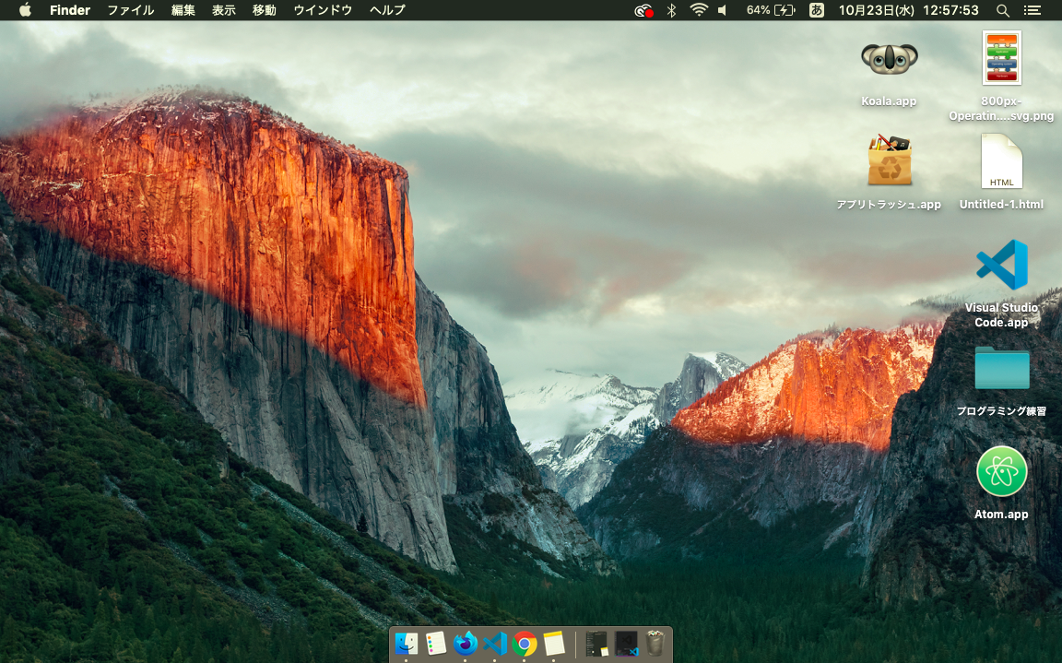
Task: Click the date and time display
Action: tap(908, 10)
